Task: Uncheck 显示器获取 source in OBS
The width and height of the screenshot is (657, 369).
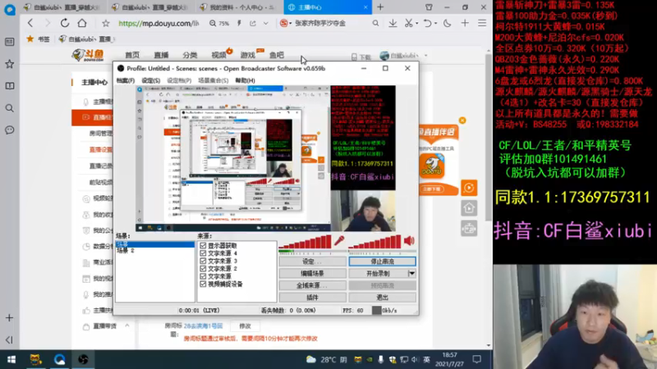Action: click(x=203, y=245)
